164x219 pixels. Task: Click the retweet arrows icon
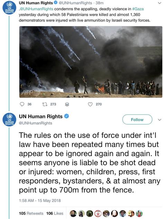[45, 104]
